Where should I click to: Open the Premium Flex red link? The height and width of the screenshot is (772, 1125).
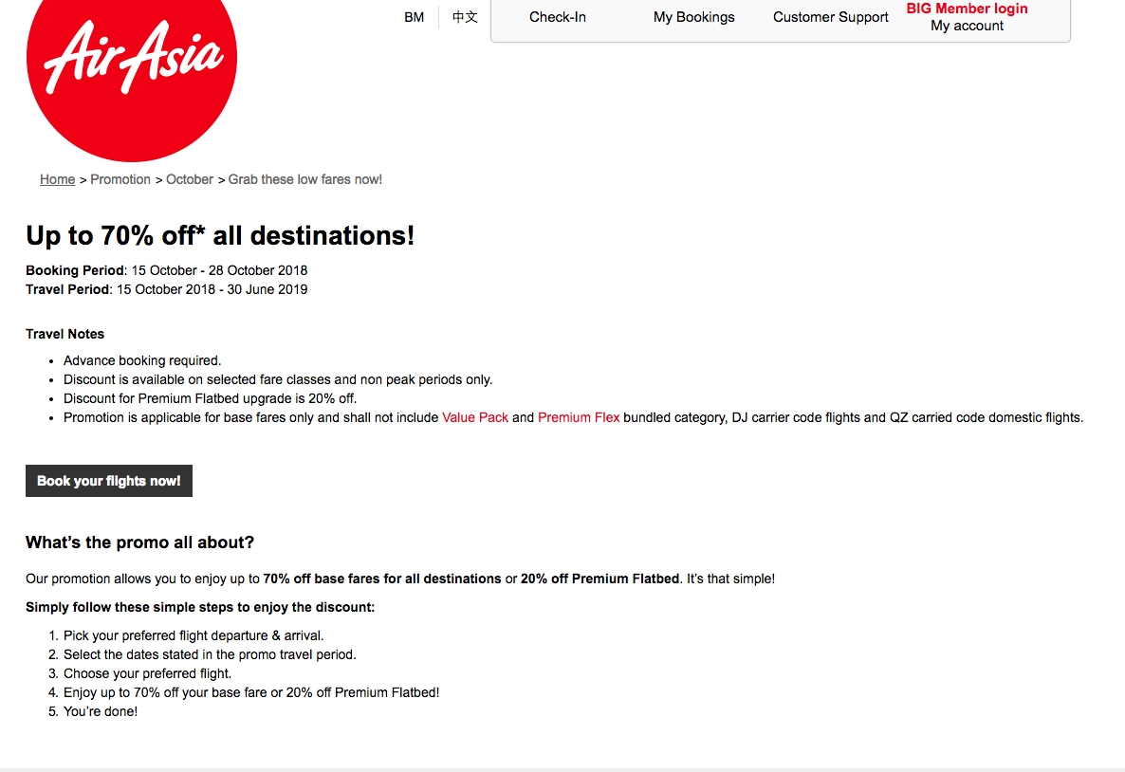(579, 417)
